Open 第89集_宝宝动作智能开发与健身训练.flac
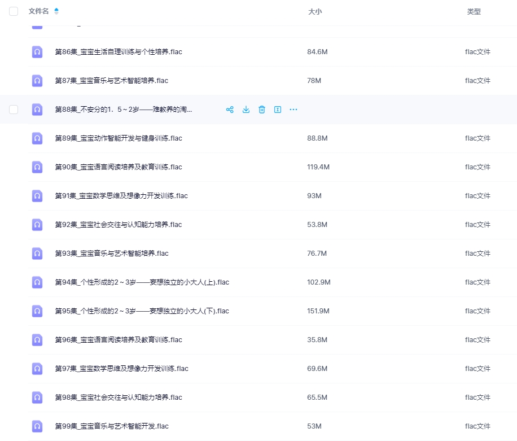Viewport: 517px width, 441px height. pyautogui.click(x=119, y=138)
